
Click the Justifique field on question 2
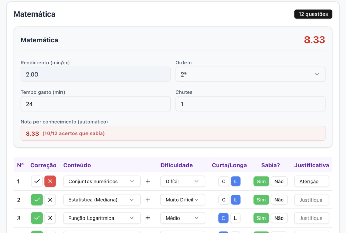pyautogui.click(x=311, y=200)
